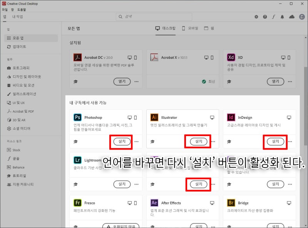Click the Fresco Fr app icon
The height and width of the screenshot is (228, 308).
tap(78, 203)
